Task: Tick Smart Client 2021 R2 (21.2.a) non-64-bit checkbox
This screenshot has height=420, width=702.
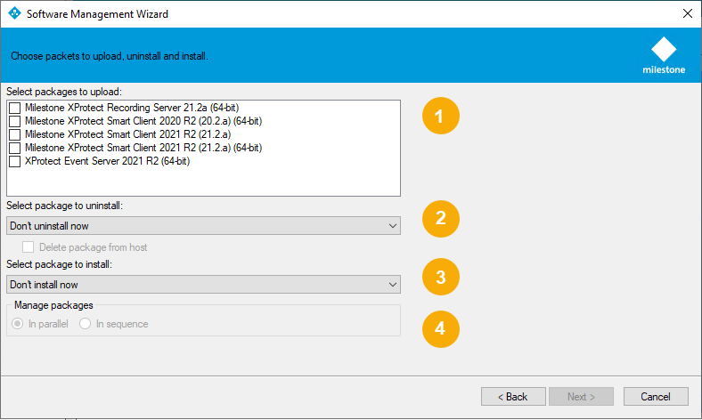Action: pyautogui.click(x=15, y=134)
